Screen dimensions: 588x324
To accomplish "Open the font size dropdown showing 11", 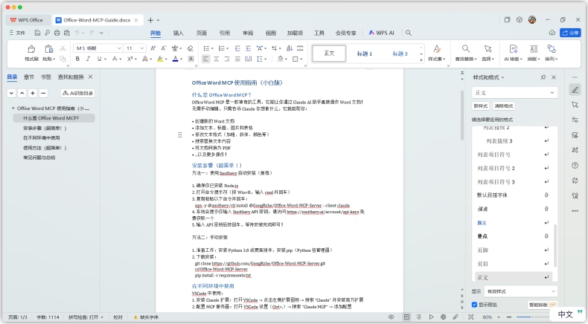I will [141, 48].
